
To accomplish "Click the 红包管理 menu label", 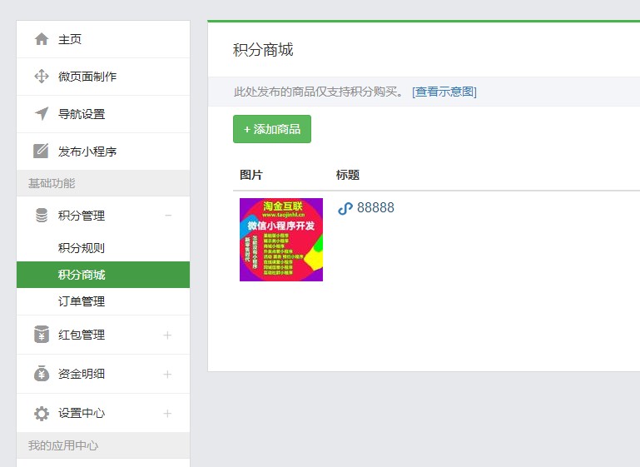I will pyautogui.click(x=82, y=335).
